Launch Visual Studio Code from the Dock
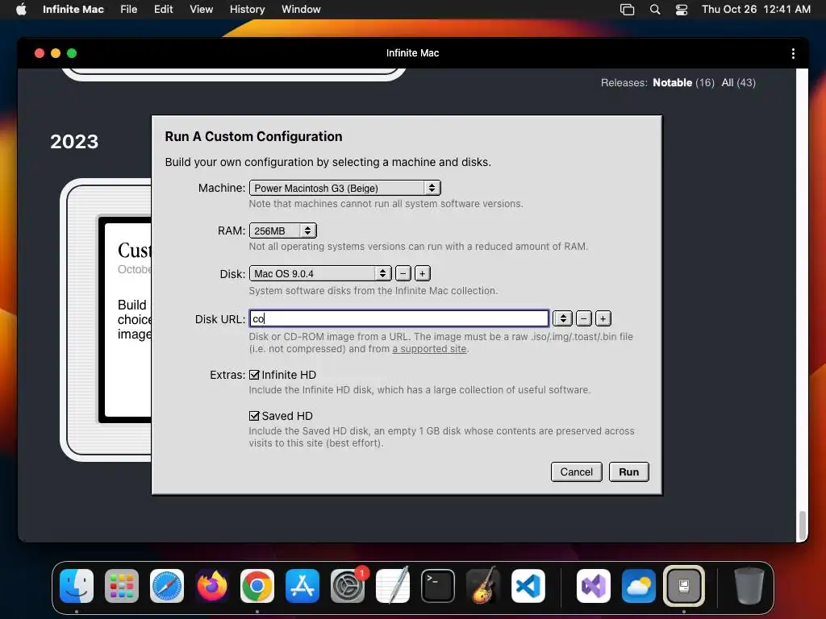 [528, 585]
